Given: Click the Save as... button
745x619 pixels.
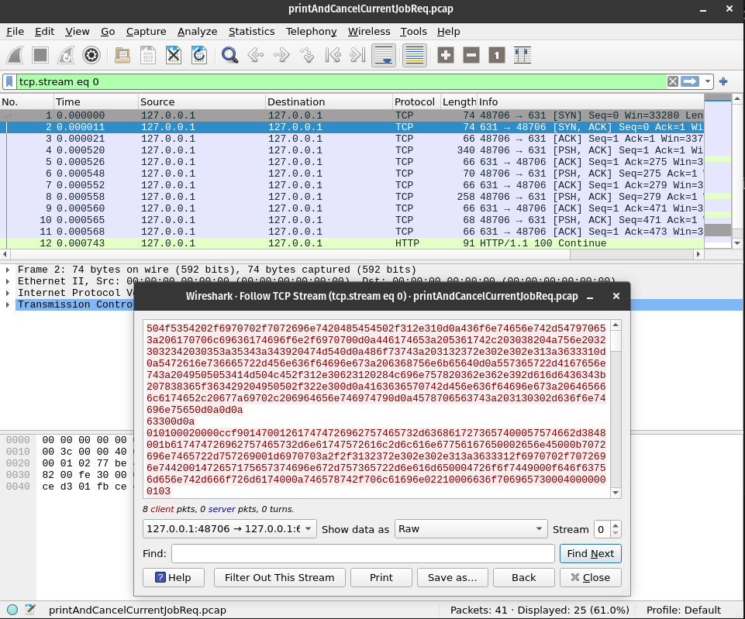Looking at the screenshot, I should click(x=452, y=577).
